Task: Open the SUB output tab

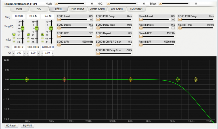Action: tap(117, 9)
